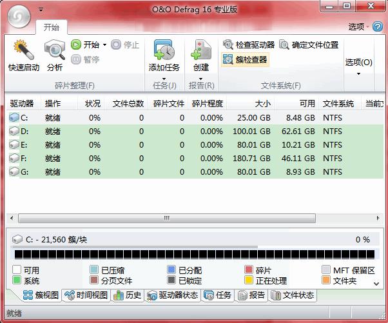Click the 46.11 GB available cell
This screenshot has height=323, width=388.
click(x=298, y=158)
